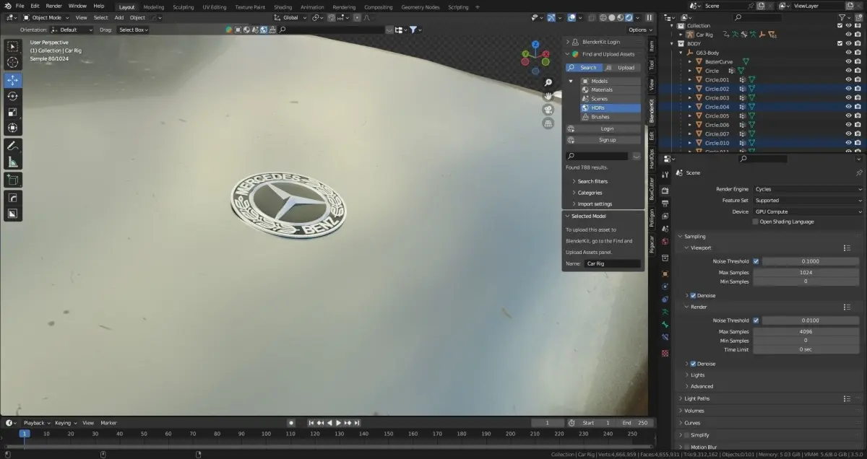This screenshot has height=459, width=867.
Task: Open the HardOps sidebar tab
Action: [x=651, y=159]
